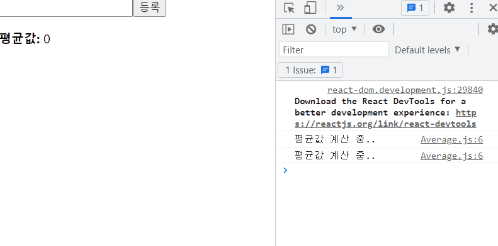
Task: Focus the number input field beside 등록
Action: click(66, 8)
